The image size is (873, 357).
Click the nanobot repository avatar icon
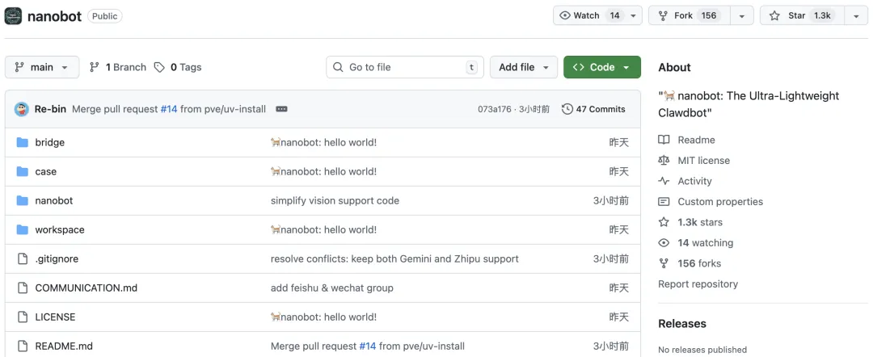pos(13,15)
